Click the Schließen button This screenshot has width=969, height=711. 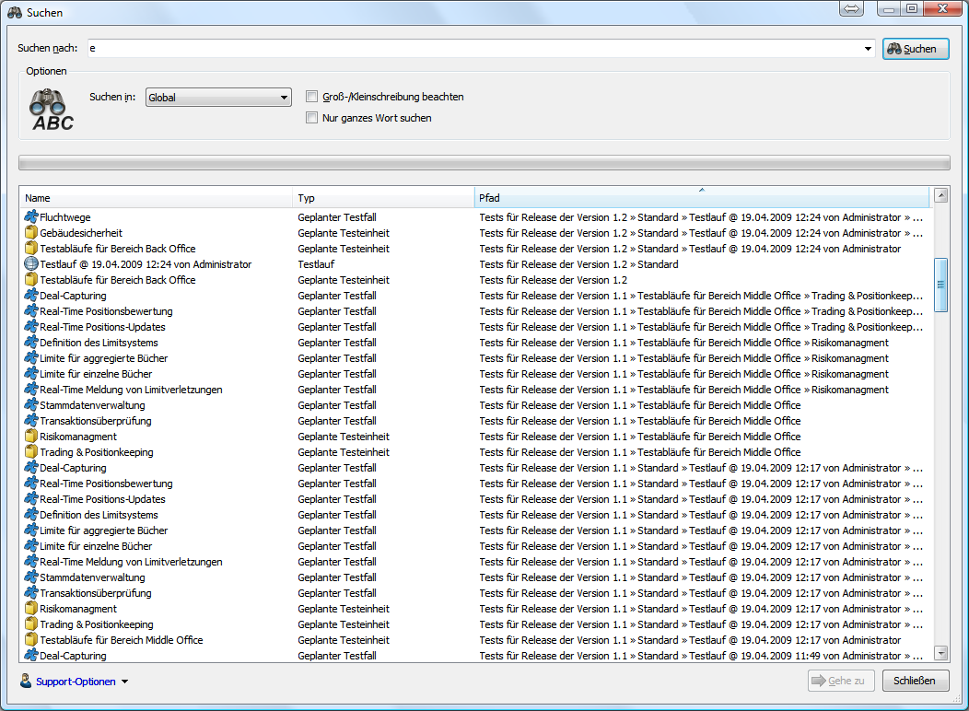tap(915, 682)
